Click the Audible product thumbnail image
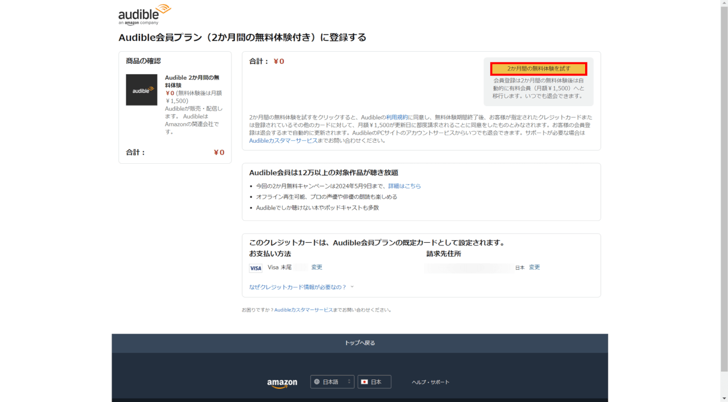728x402 pixels. (141, 90)
